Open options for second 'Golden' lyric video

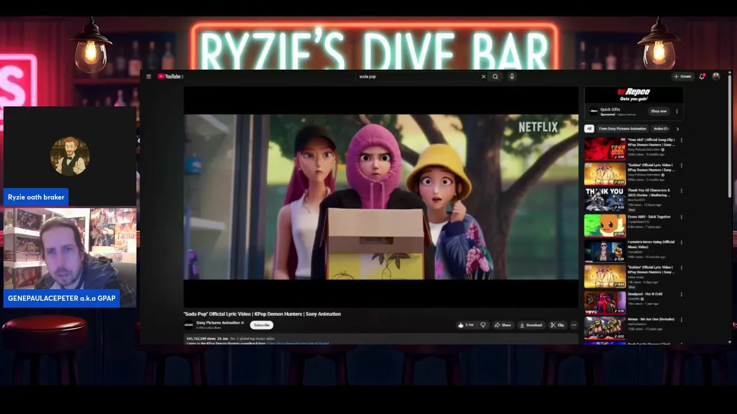[x=682, y=268]
